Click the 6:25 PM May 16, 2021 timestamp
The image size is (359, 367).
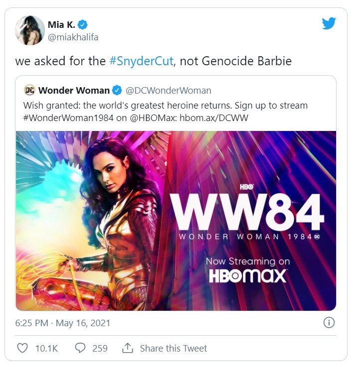pyautogui.click(x=62, y=323)
